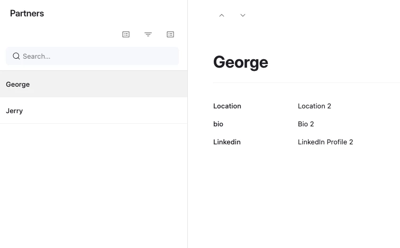Select George in the partners list
Screen dimensions: 400x248
coord(94,84)
